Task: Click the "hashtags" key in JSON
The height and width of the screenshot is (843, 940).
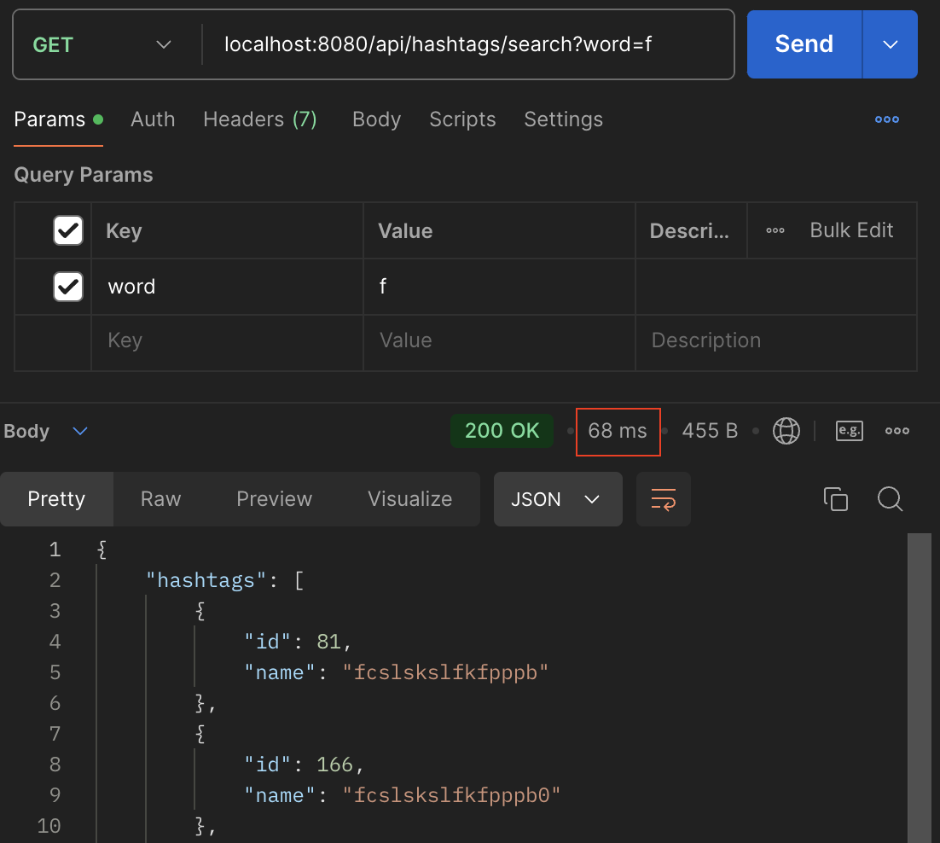Action: coord(206,580)
